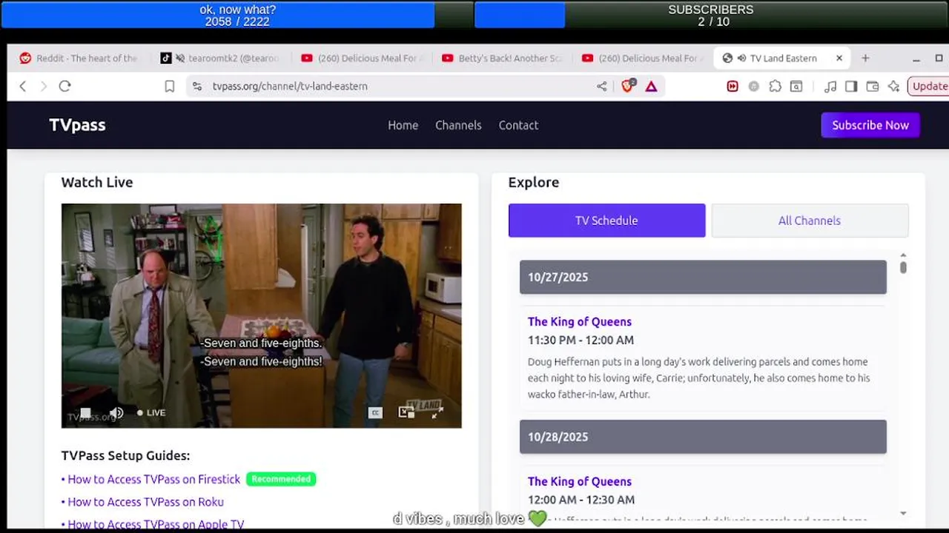Click the '12:00 AM - 12:30 AM' time text

(581, 500)
